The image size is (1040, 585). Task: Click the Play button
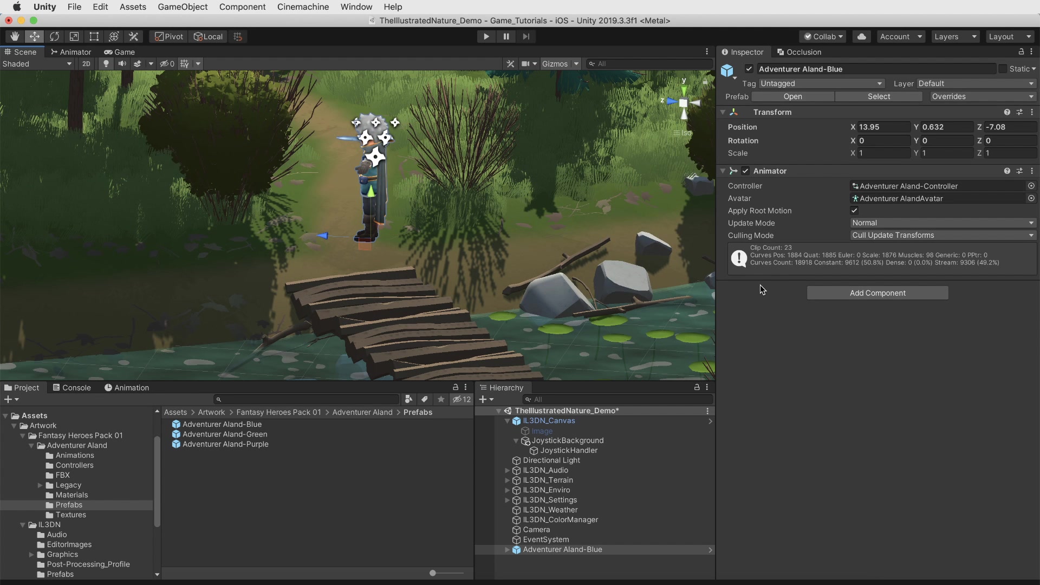pyautogui.click(x=486, y=36)
